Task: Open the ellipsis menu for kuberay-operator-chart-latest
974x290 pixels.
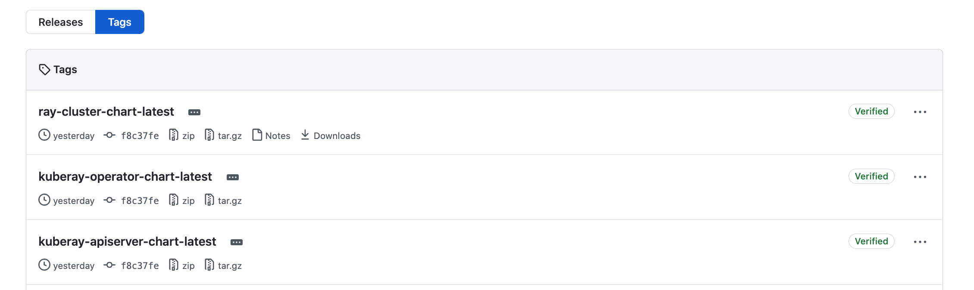Action: tap(920, 176)
